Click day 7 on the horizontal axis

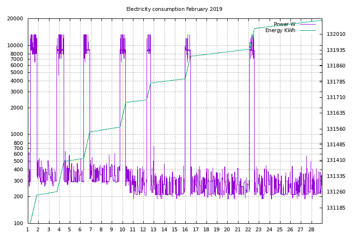click(x=90, y=230)
